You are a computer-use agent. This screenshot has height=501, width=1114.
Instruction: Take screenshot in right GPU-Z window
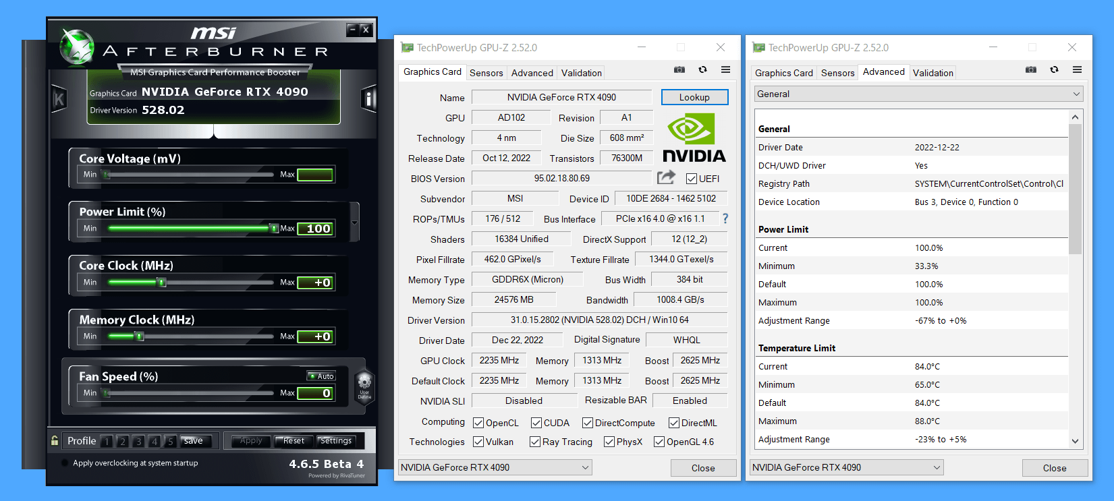click(1031, 69)
